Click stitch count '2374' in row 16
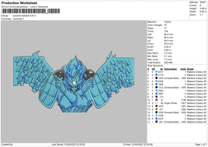208x147 pixels. pos(161,119)
